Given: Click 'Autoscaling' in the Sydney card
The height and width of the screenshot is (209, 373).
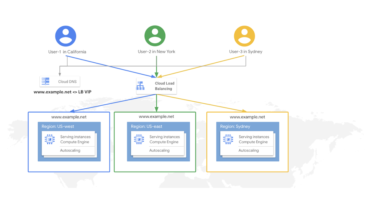Looking at the screenshot, I should (x=249, y=151).
